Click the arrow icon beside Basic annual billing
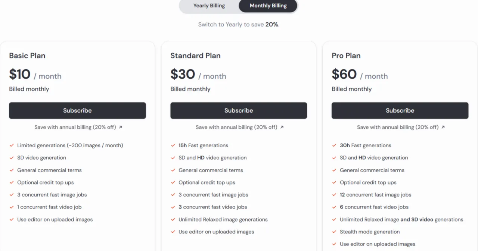 click(121, 127)
